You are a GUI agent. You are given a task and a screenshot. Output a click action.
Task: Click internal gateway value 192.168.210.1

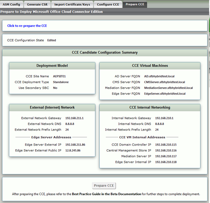164,118
